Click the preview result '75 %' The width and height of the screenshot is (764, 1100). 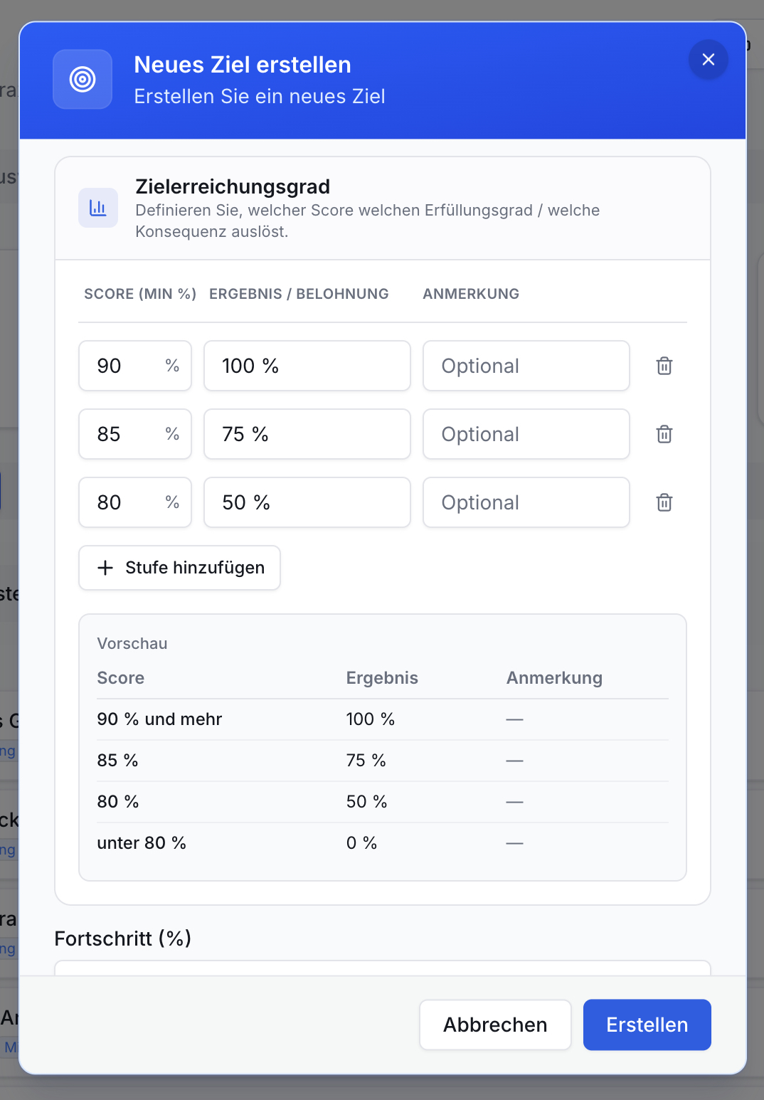[x=366, y=761]
